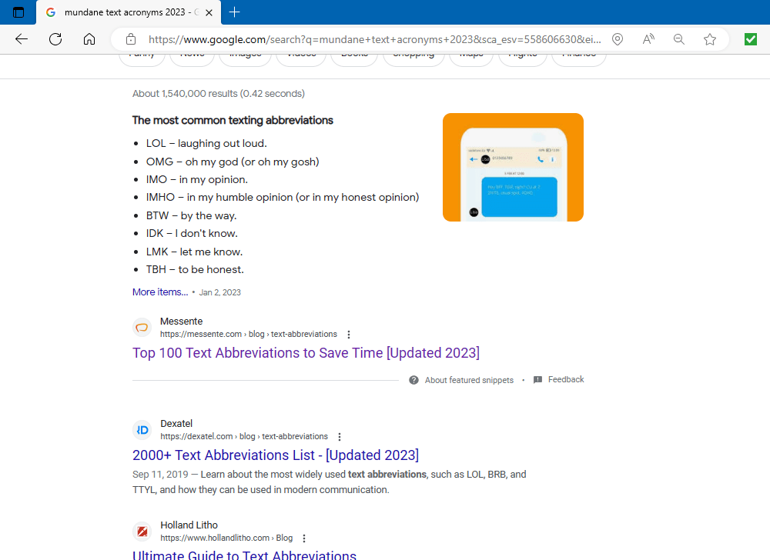Open '2000+ Text Abbreviations List' result
770x560 pixels.
pyautogui.click(x=276, y=455)
